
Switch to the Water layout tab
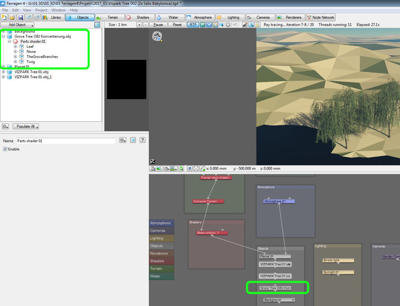click(170, 17)
